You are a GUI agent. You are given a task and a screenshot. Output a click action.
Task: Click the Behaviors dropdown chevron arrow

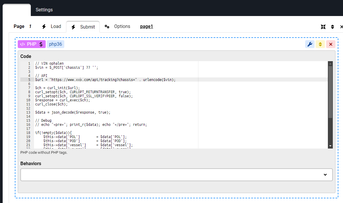(x=325, y=175)
